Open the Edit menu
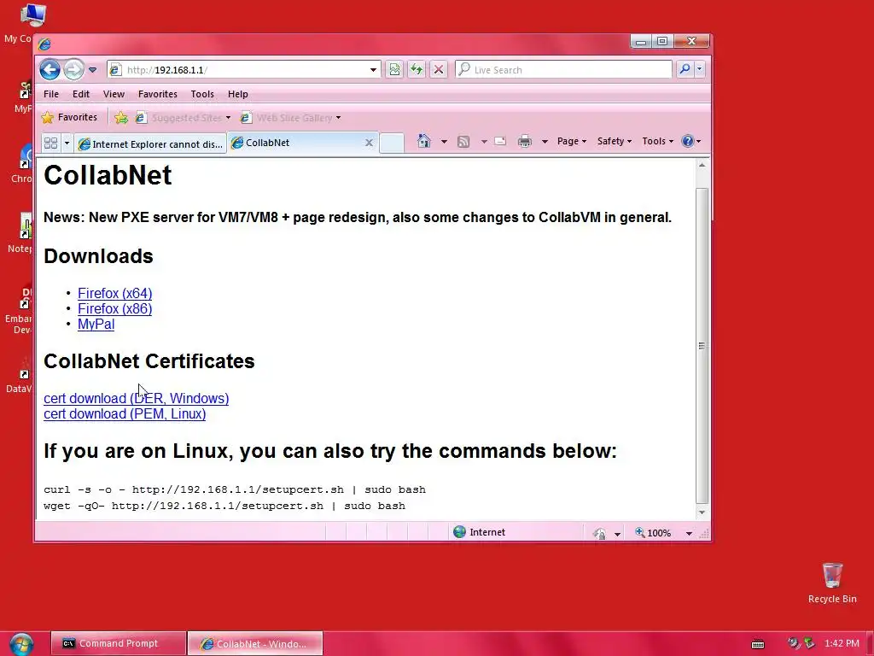 pos(81,94)
